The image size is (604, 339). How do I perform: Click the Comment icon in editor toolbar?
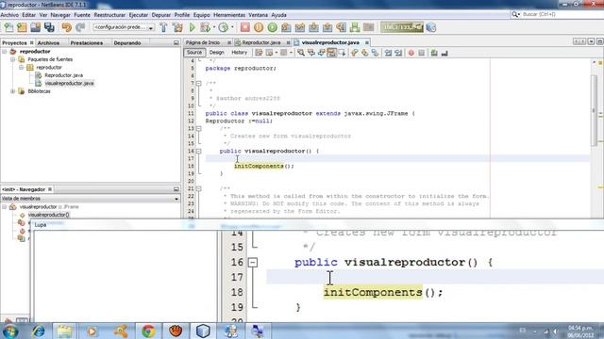434,53
